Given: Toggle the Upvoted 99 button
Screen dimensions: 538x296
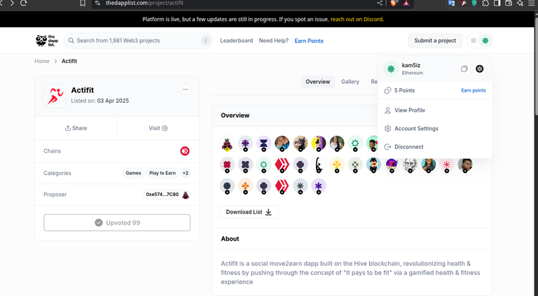Looking at the screenshot, I should tap(117, 223).
